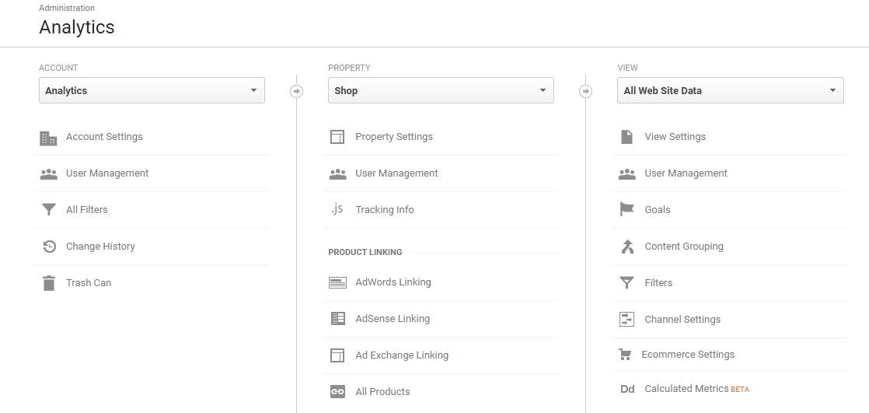This screenshot has height=413, width=869.
Task: Click the Content Grouping icon
Action: pos(626,246)
